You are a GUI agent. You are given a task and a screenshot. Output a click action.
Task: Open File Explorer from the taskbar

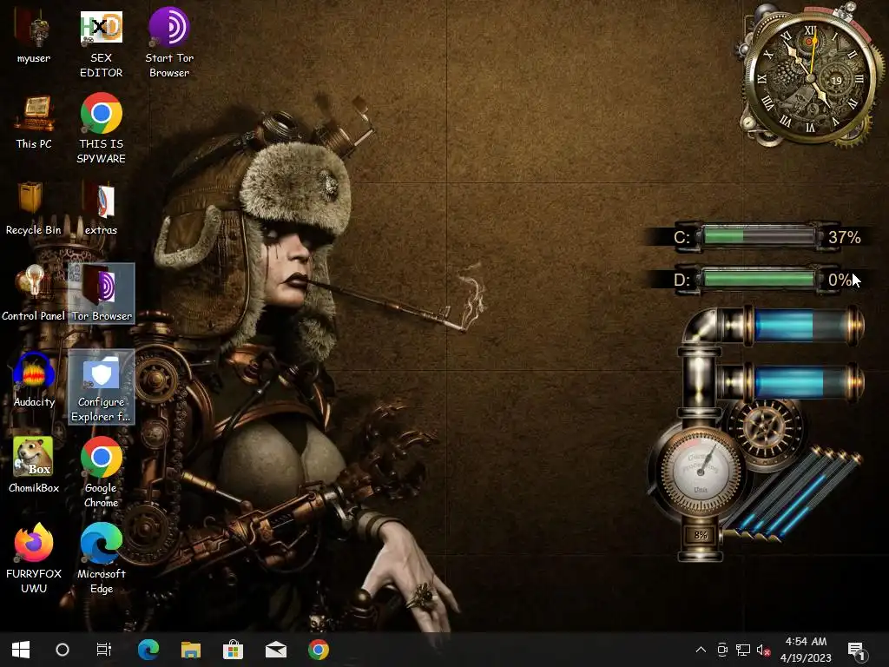coord(190,650)
